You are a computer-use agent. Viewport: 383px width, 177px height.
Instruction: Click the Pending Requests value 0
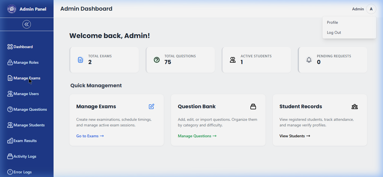[319, 62]
